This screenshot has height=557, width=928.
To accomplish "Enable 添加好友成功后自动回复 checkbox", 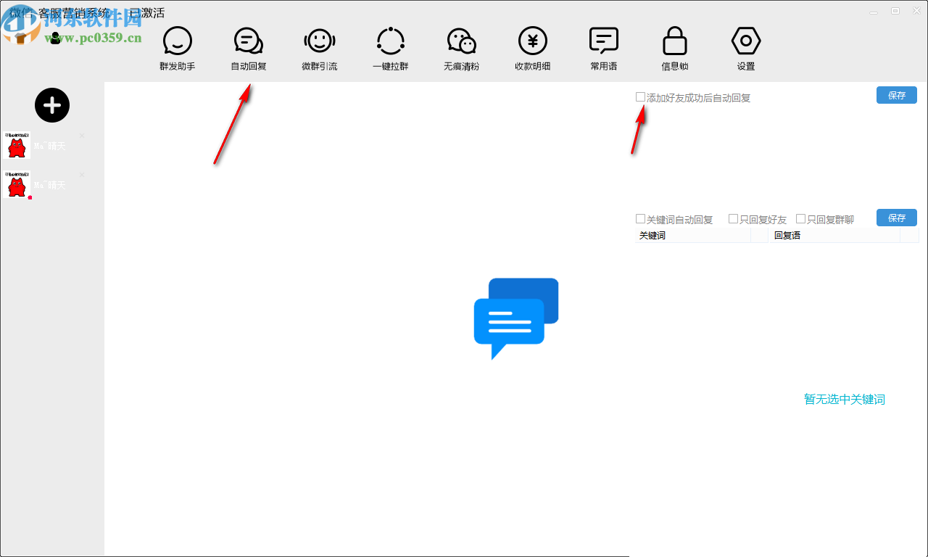I will pyautogui.click(x=640, y=97).
